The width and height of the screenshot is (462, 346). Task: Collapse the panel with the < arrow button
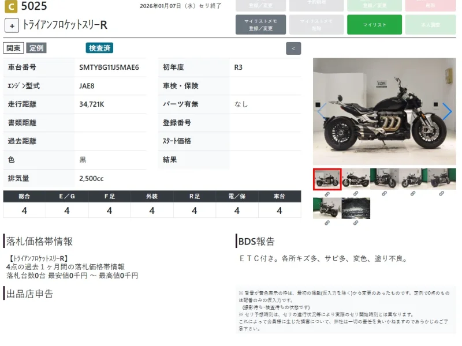point(293,48)
